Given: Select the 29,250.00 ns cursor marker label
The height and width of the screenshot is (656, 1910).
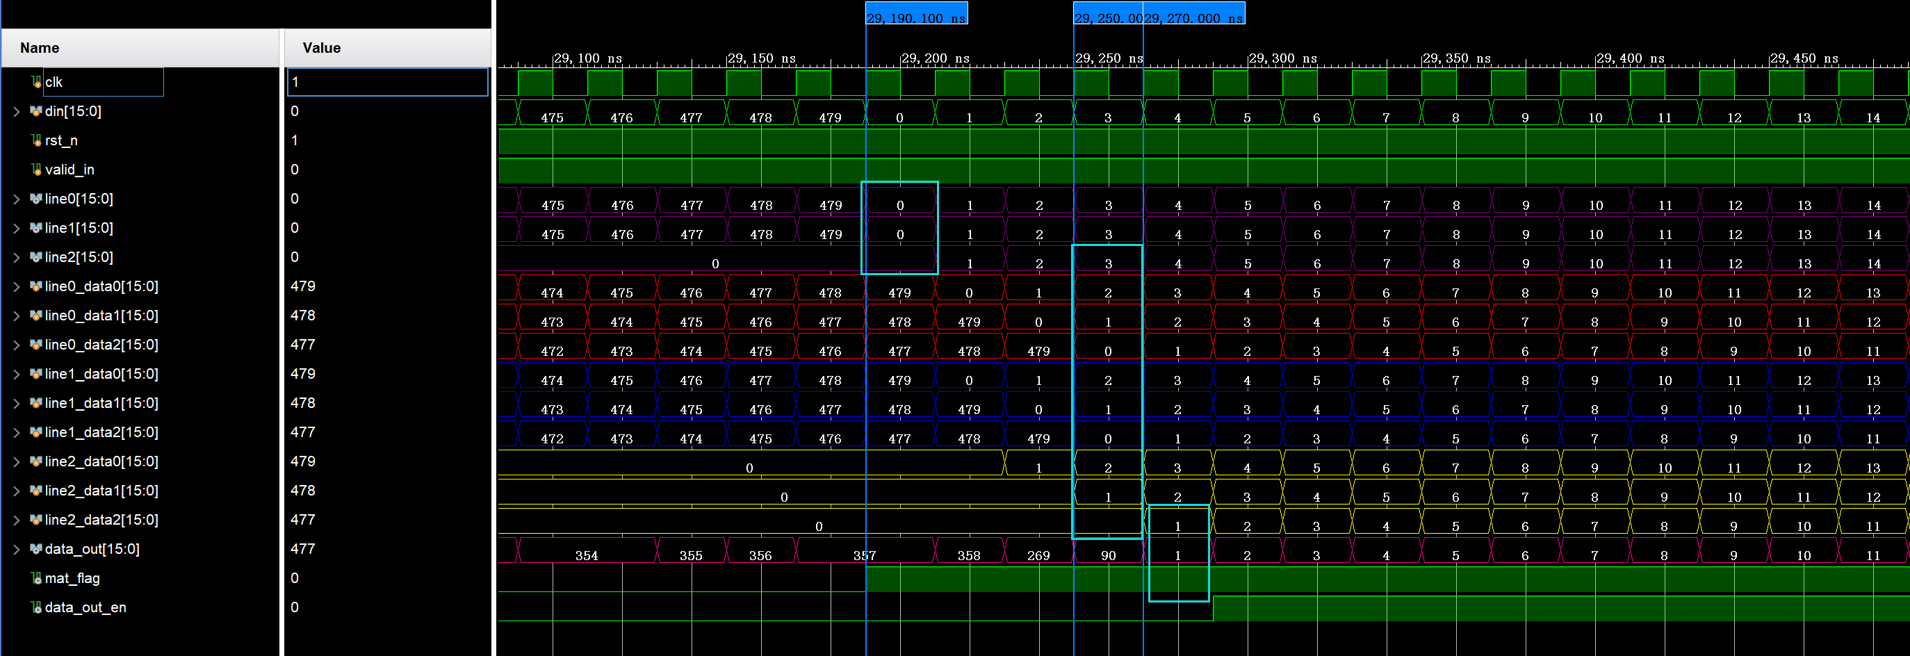Looking at the screenshot, I should coord(1108,13).
